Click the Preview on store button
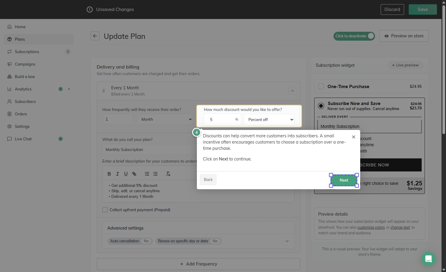Viewport: 446px width, 272px height. (404, 36)
